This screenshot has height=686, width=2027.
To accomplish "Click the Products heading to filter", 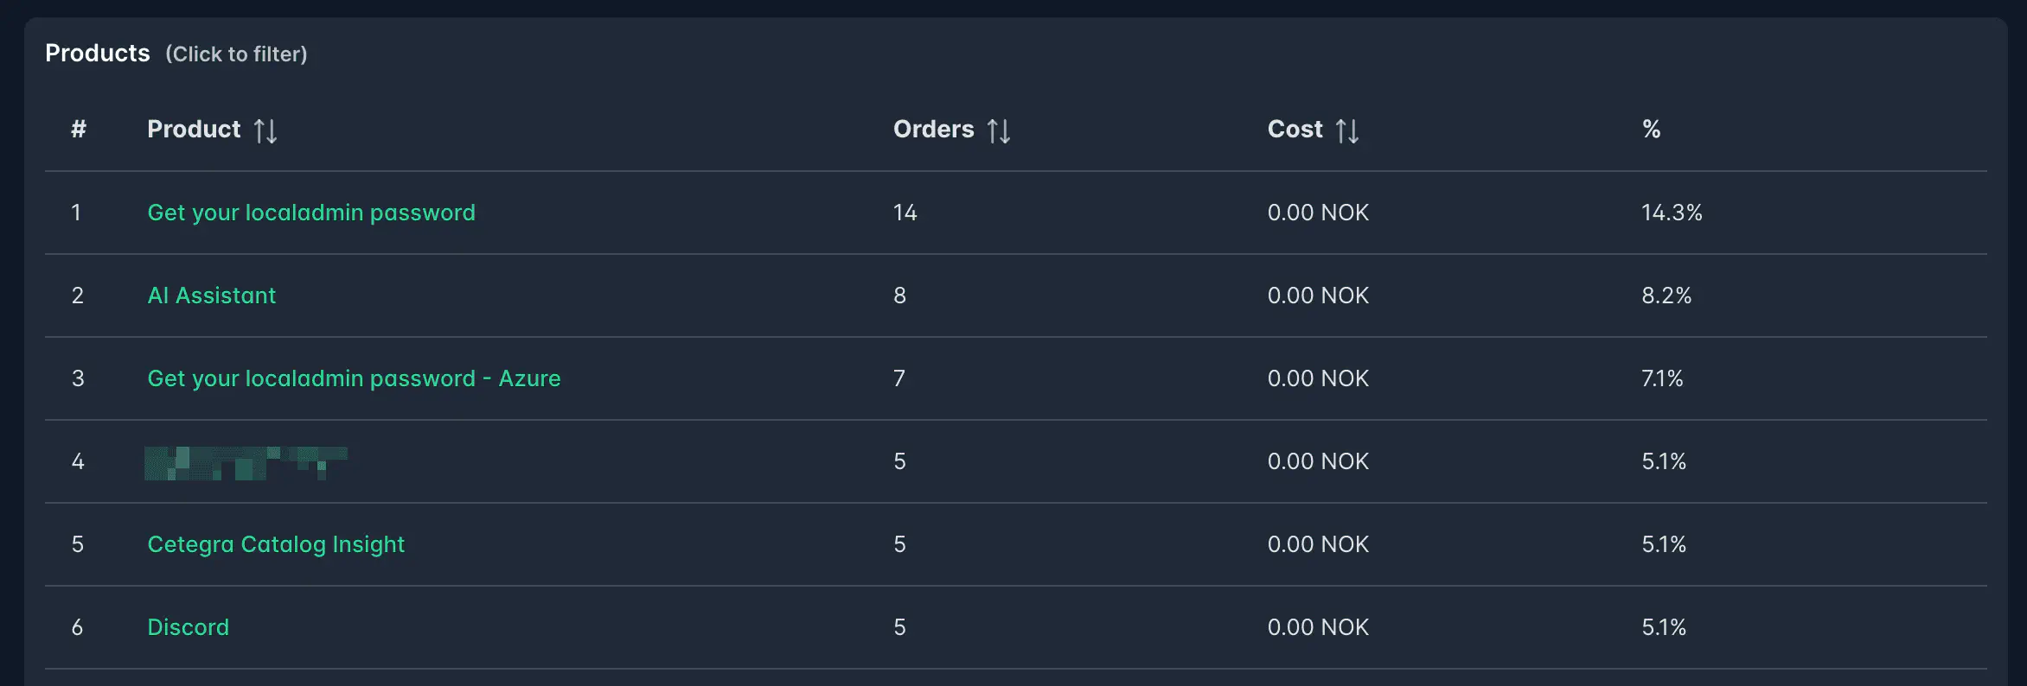I will point(97,53).
